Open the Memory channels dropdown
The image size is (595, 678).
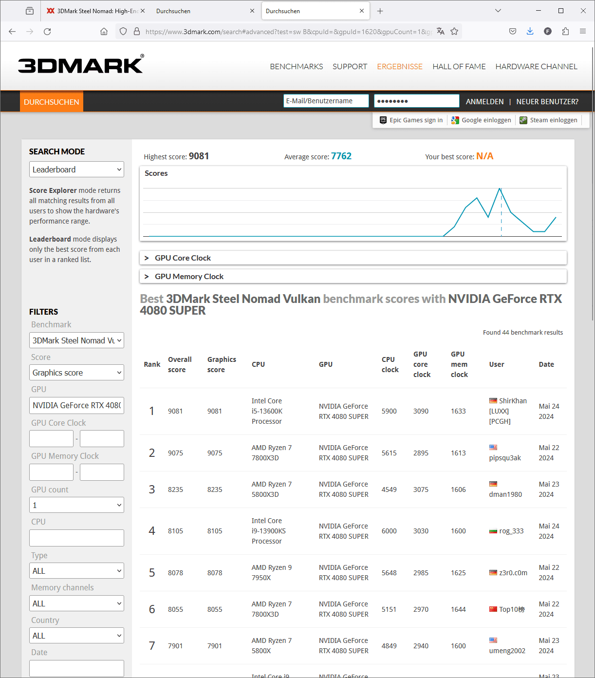pyautogui.click(x=76, y=603)
